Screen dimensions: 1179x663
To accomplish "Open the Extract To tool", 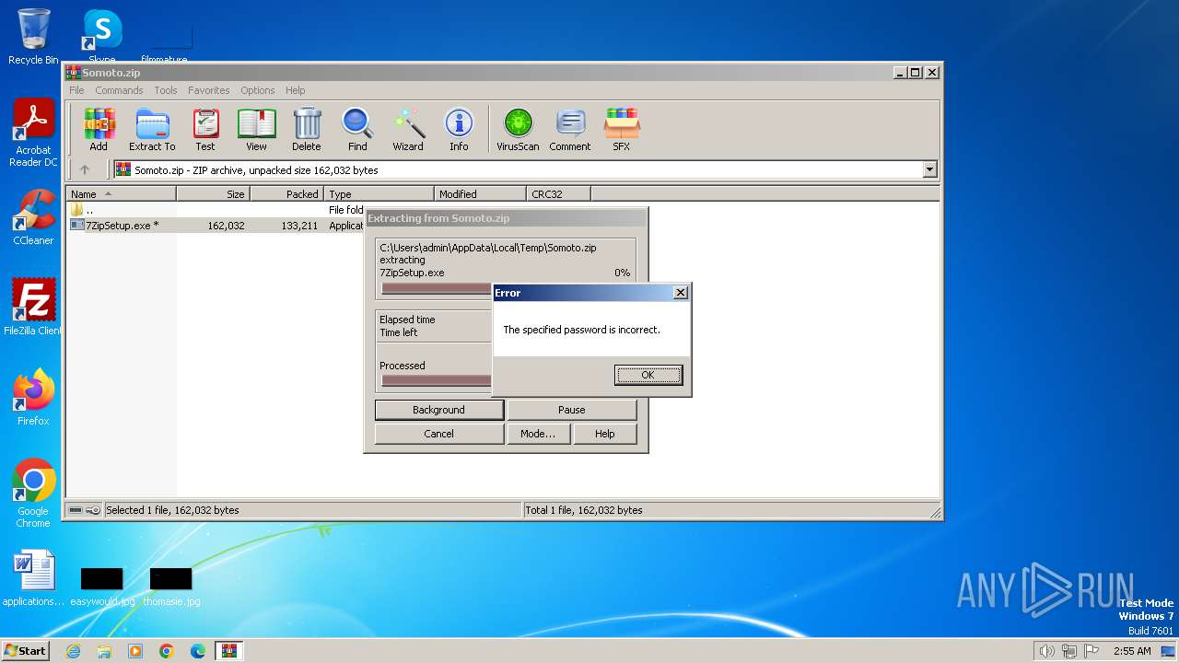I will click(152, 129).
